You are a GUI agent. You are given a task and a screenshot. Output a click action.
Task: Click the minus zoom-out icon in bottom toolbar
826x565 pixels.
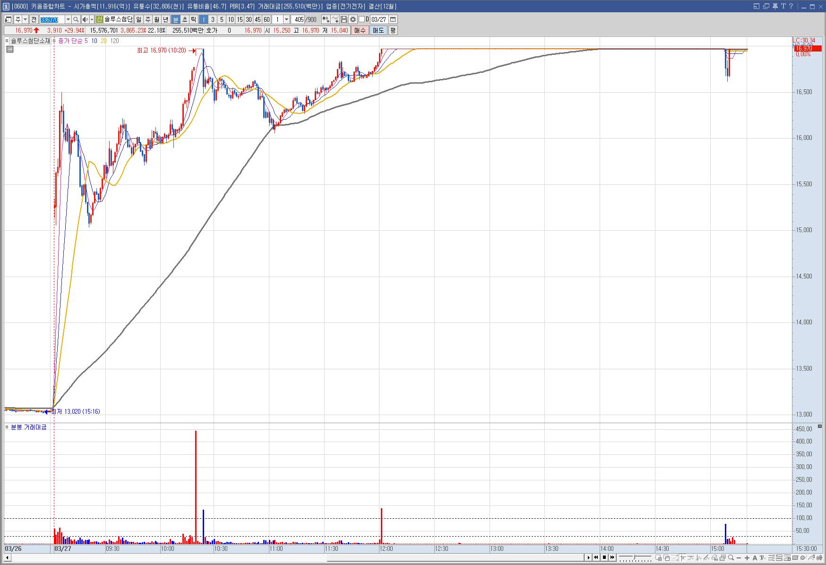click(739, 558)
